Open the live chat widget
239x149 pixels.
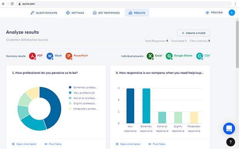coord(229,129)
